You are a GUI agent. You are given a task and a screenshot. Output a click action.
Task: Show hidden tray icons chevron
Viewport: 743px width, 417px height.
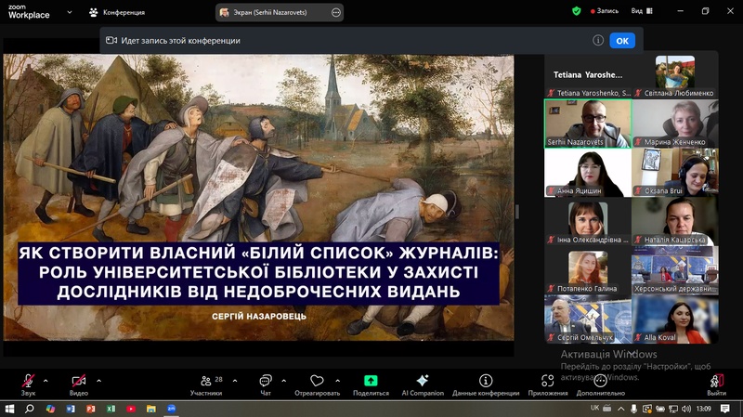click(x=620, y=409)
